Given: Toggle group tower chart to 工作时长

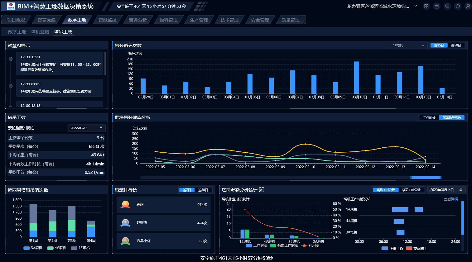Looking at the screenshot, I should coord(429,118).
